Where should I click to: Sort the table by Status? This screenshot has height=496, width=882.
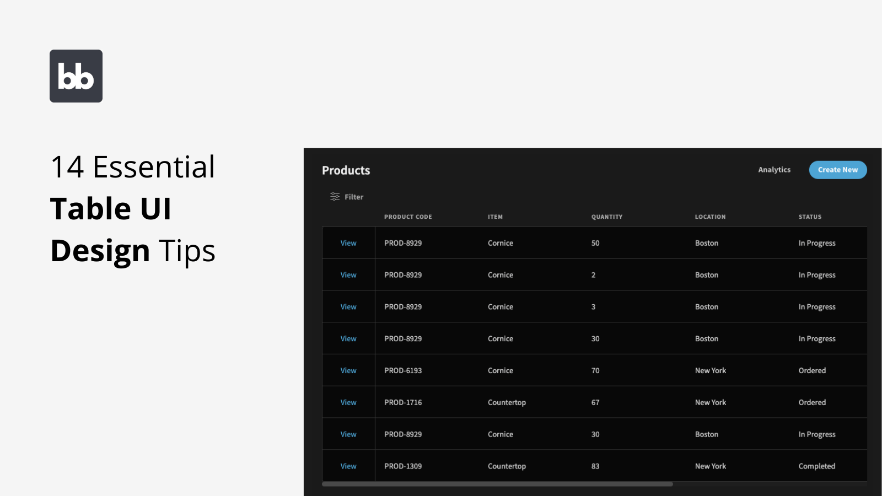[x=809, y=217]
